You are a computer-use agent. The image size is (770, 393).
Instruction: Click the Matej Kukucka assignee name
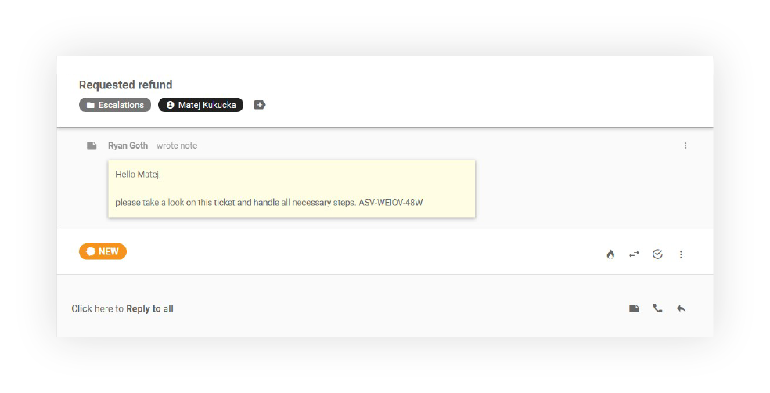pyautogui.click(x=207, y=105)
